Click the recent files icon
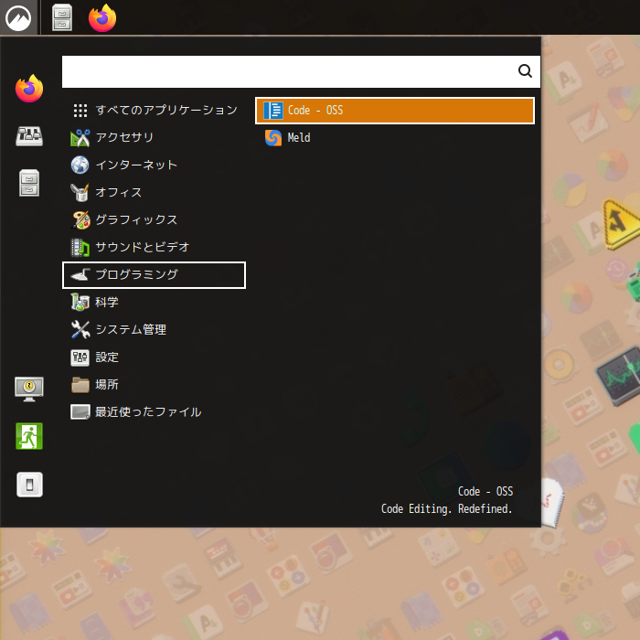 pos(80,412)
